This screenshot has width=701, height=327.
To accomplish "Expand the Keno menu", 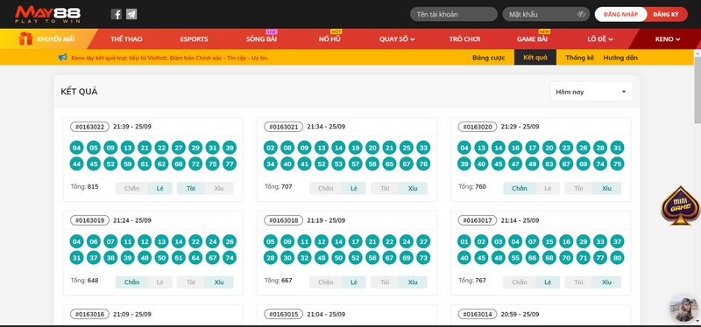I will 668,38.
